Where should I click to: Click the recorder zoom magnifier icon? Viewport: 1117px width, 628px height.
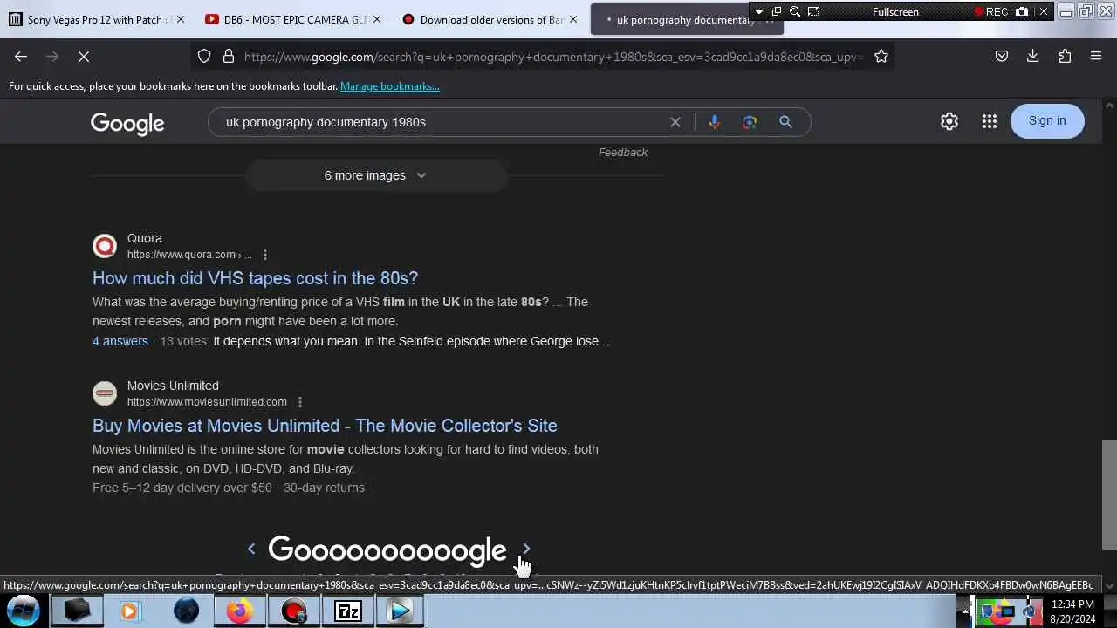(795, 11)
